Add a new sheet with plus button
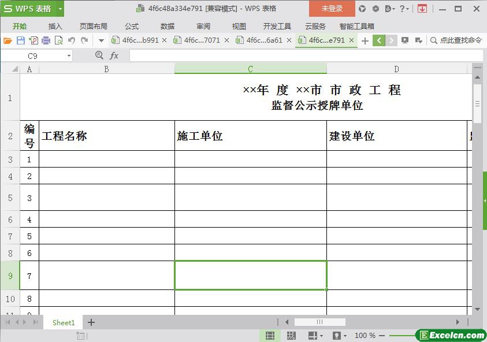 [x=91, y=322]
